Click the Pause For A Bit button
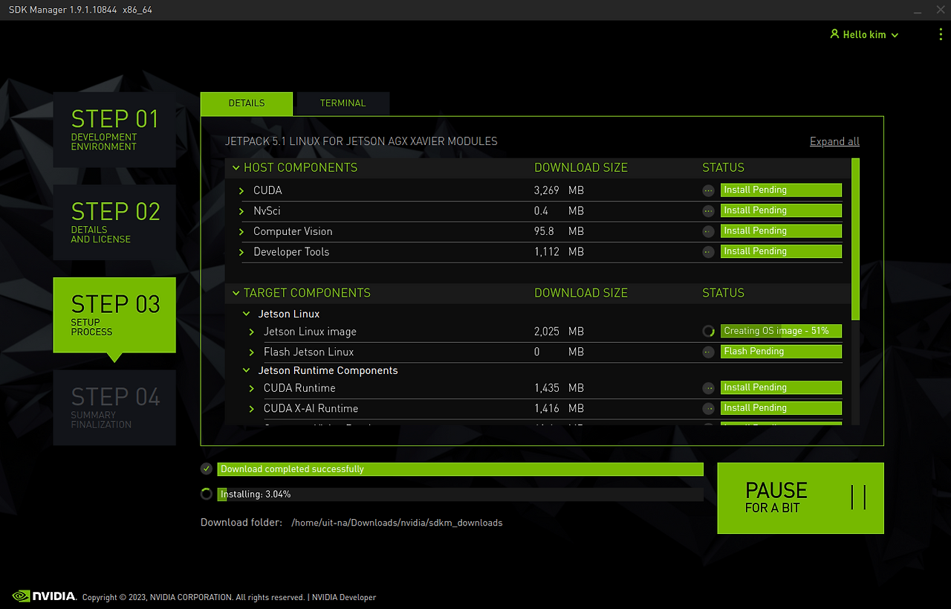The height and width of the screenshot is (609, 951). point(800,497)
